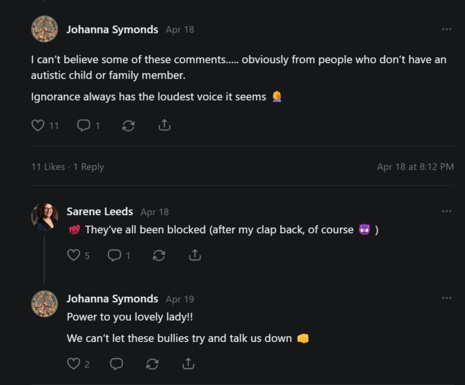Open more options for Johanna's Apr 19 reply
The height and width of the screenshot is (385, 465).
click(446, 298)
